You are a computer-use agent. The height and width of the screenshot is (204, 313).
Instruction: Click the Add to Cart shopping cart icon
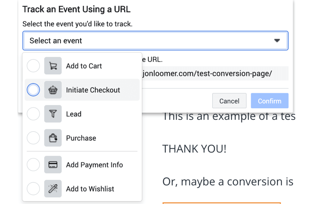[53, 66]
